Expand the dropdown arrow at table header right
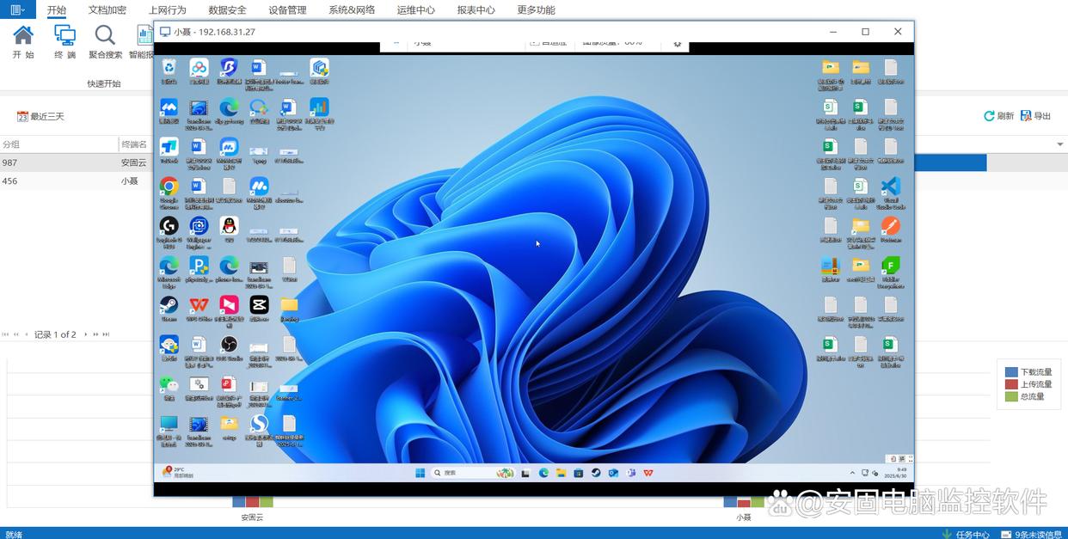This screenshot has height=539, width=1068. pyautogui.click(x=1059, y=144)
